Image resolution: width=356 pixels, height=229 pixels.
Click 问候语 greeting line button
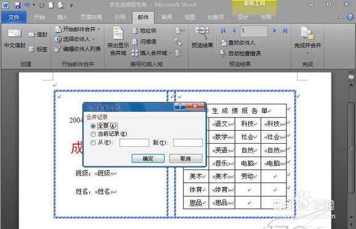coord(144,42)
